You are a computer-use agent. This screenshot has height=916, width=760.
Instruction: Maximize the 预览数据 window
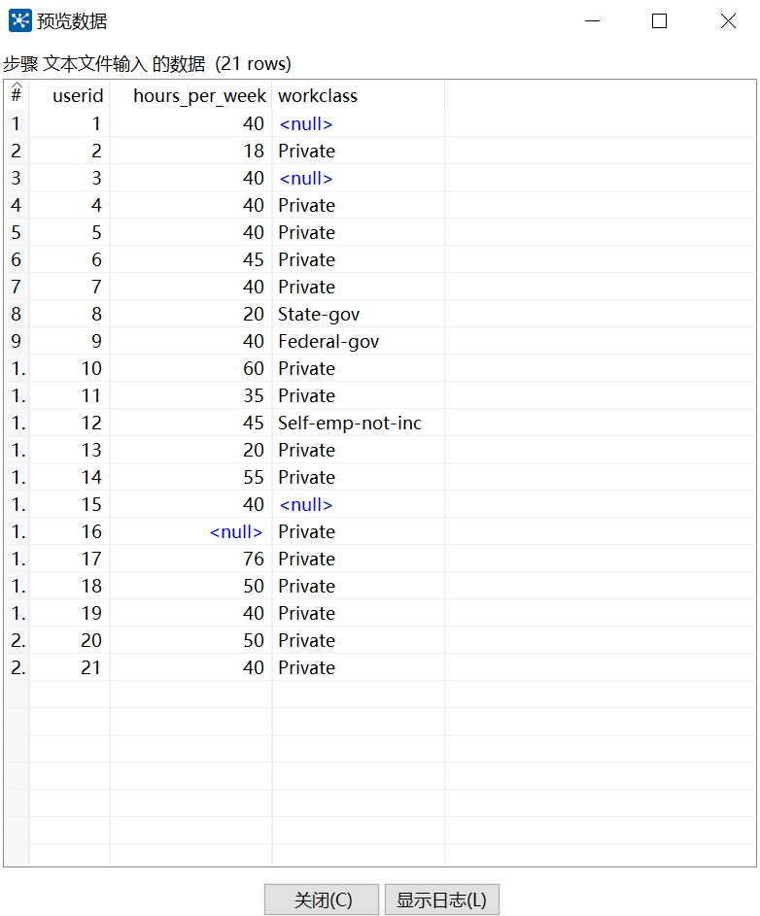click(660, 21)
